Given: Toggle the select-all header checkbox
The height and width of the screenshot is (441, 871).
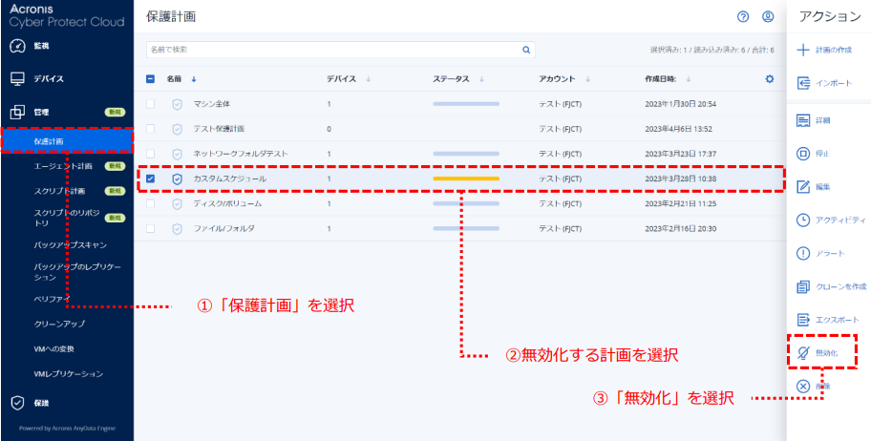Looking at the screenshot, I should pos(151,79).
